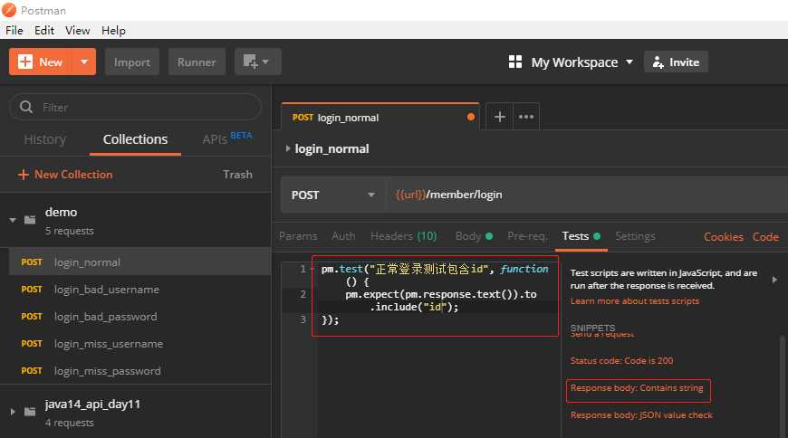Switch to the Collections tab
Viewport: 788px width, 438px height.
[x=135, y=139]
